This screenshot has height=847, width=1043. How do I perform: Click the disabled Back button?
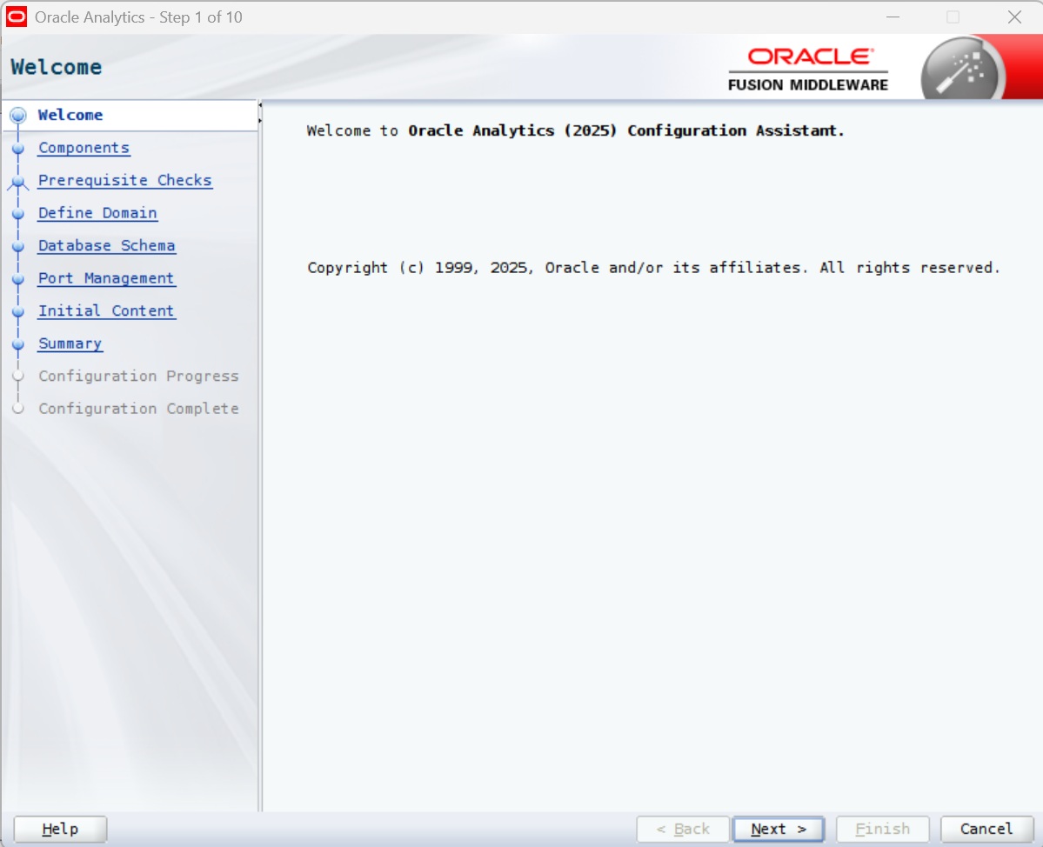point(683,829)
